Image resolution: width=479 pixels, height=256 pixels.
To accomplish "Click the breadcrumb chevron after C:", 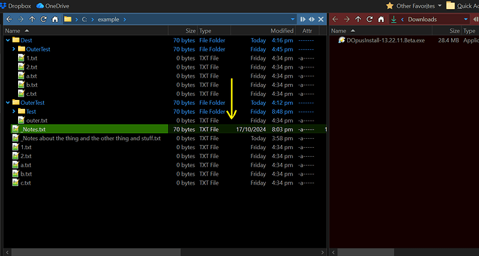I will point(92,19).
